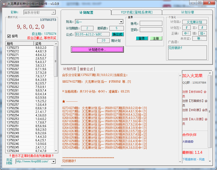
Task: Open the 搜索公式 tab
Action: (x=86, y=69)
